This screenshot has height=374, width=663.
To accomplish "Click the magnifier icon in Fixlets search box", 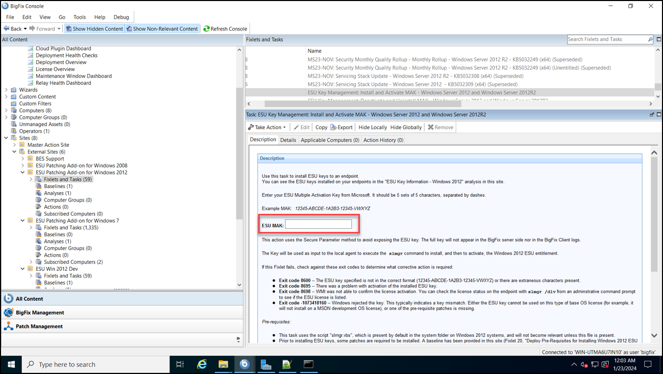I will (650, 39).
